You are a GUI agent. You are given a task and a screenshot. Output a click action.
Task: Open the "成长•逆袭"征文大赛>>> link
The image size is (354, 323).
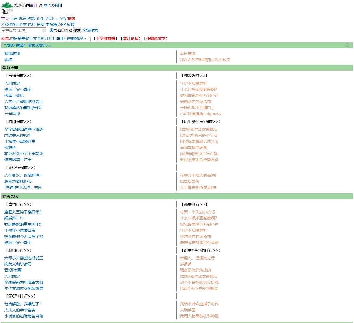click(28, 45)
